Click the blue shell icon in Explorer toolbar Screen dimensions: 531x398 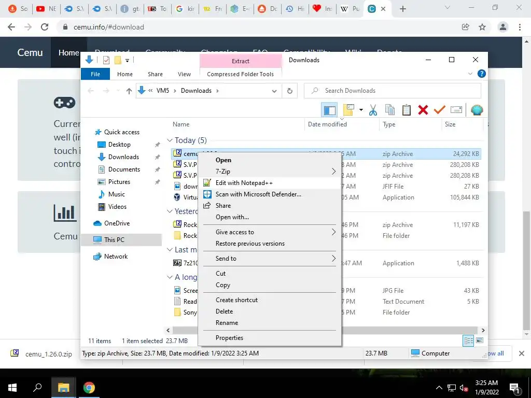coord(477,110)
